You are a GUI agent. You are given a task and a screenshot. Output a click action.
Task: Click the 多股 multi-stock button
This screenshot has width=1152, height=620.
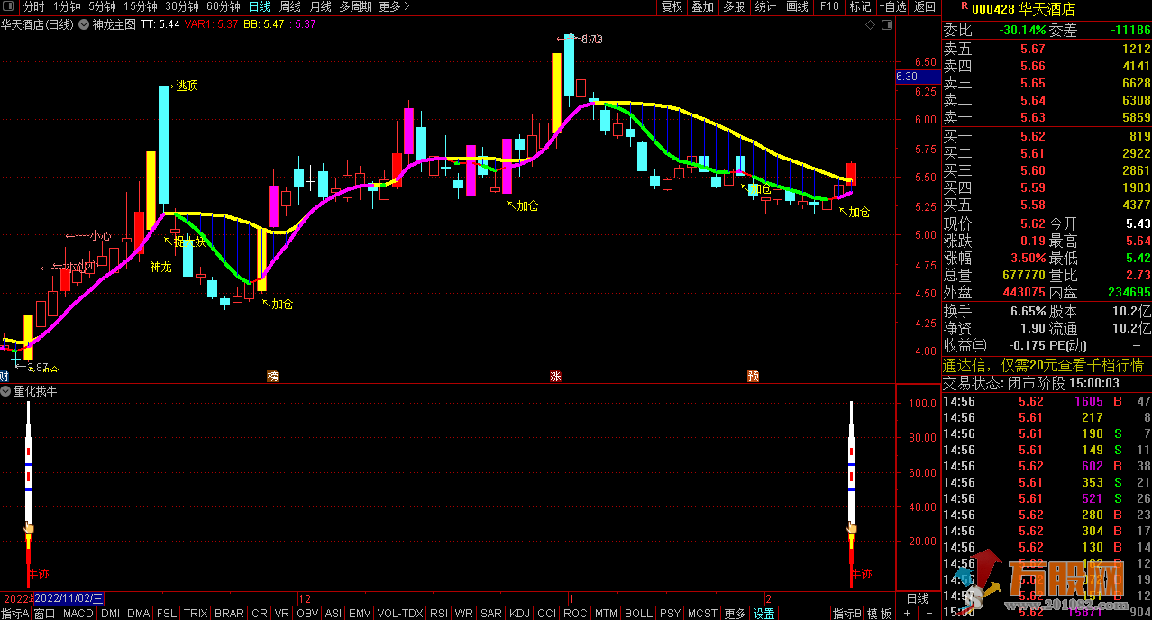click(734, 7)
